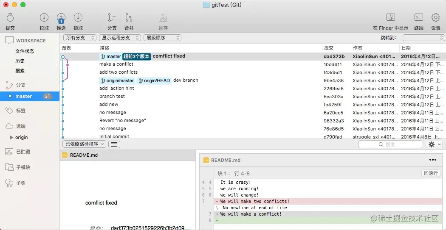This screenshot has width=446, height=230.
Task: Expand the origin remote tree item
Action: (x=11, y=137)
